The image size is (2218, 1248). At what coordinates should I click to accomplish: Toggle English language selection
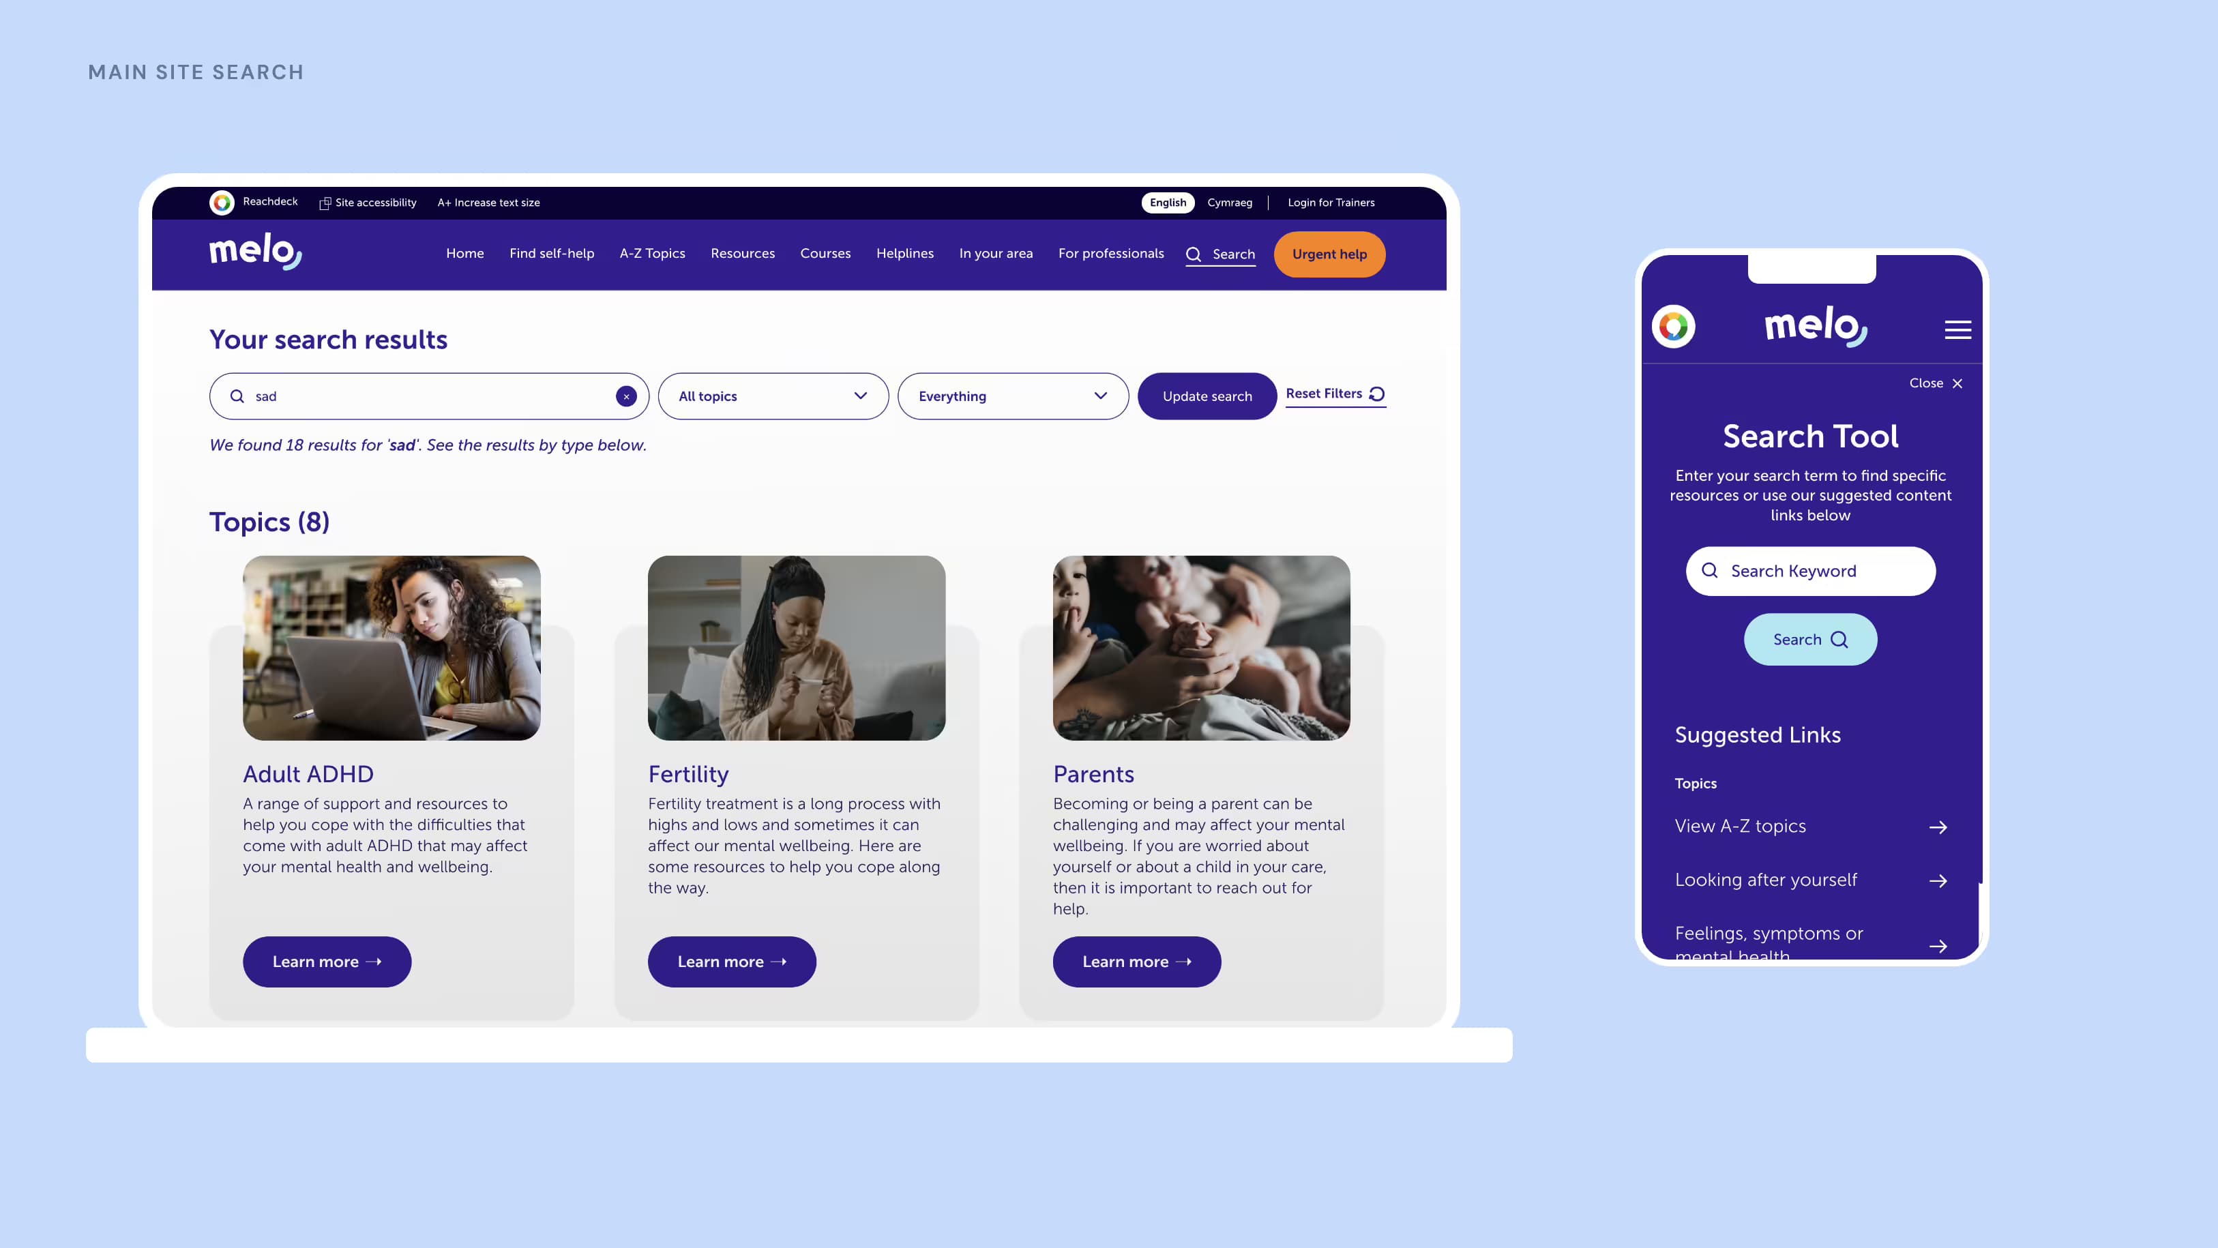pos(1168,203)
